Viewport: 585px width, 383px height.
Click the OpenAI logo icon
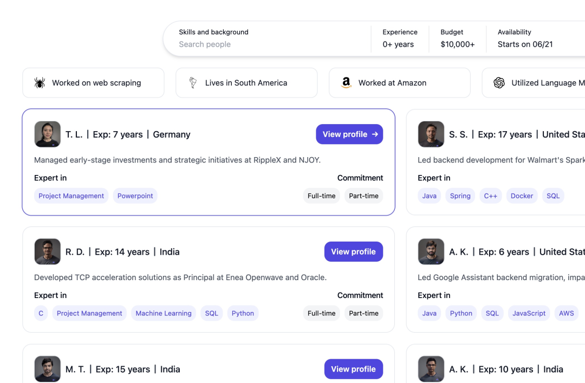coord(499,83)
